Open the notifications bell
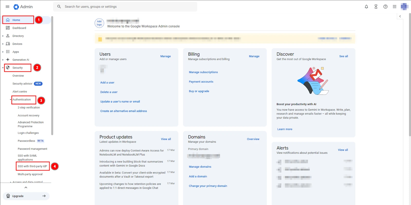 (366, 7)
